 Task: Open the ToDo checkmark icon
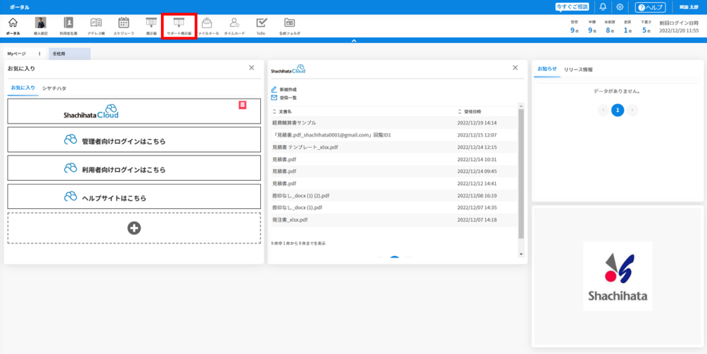coord(261,26)
